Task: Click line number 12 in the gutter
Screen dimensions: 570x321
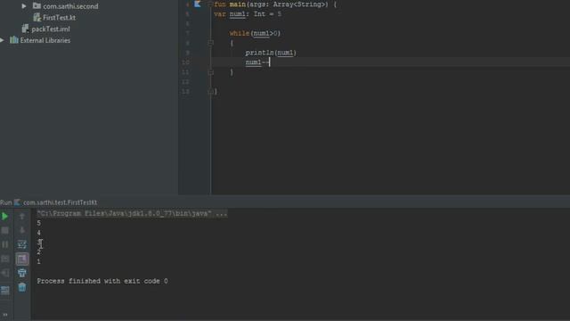Action: pos(185,82)
